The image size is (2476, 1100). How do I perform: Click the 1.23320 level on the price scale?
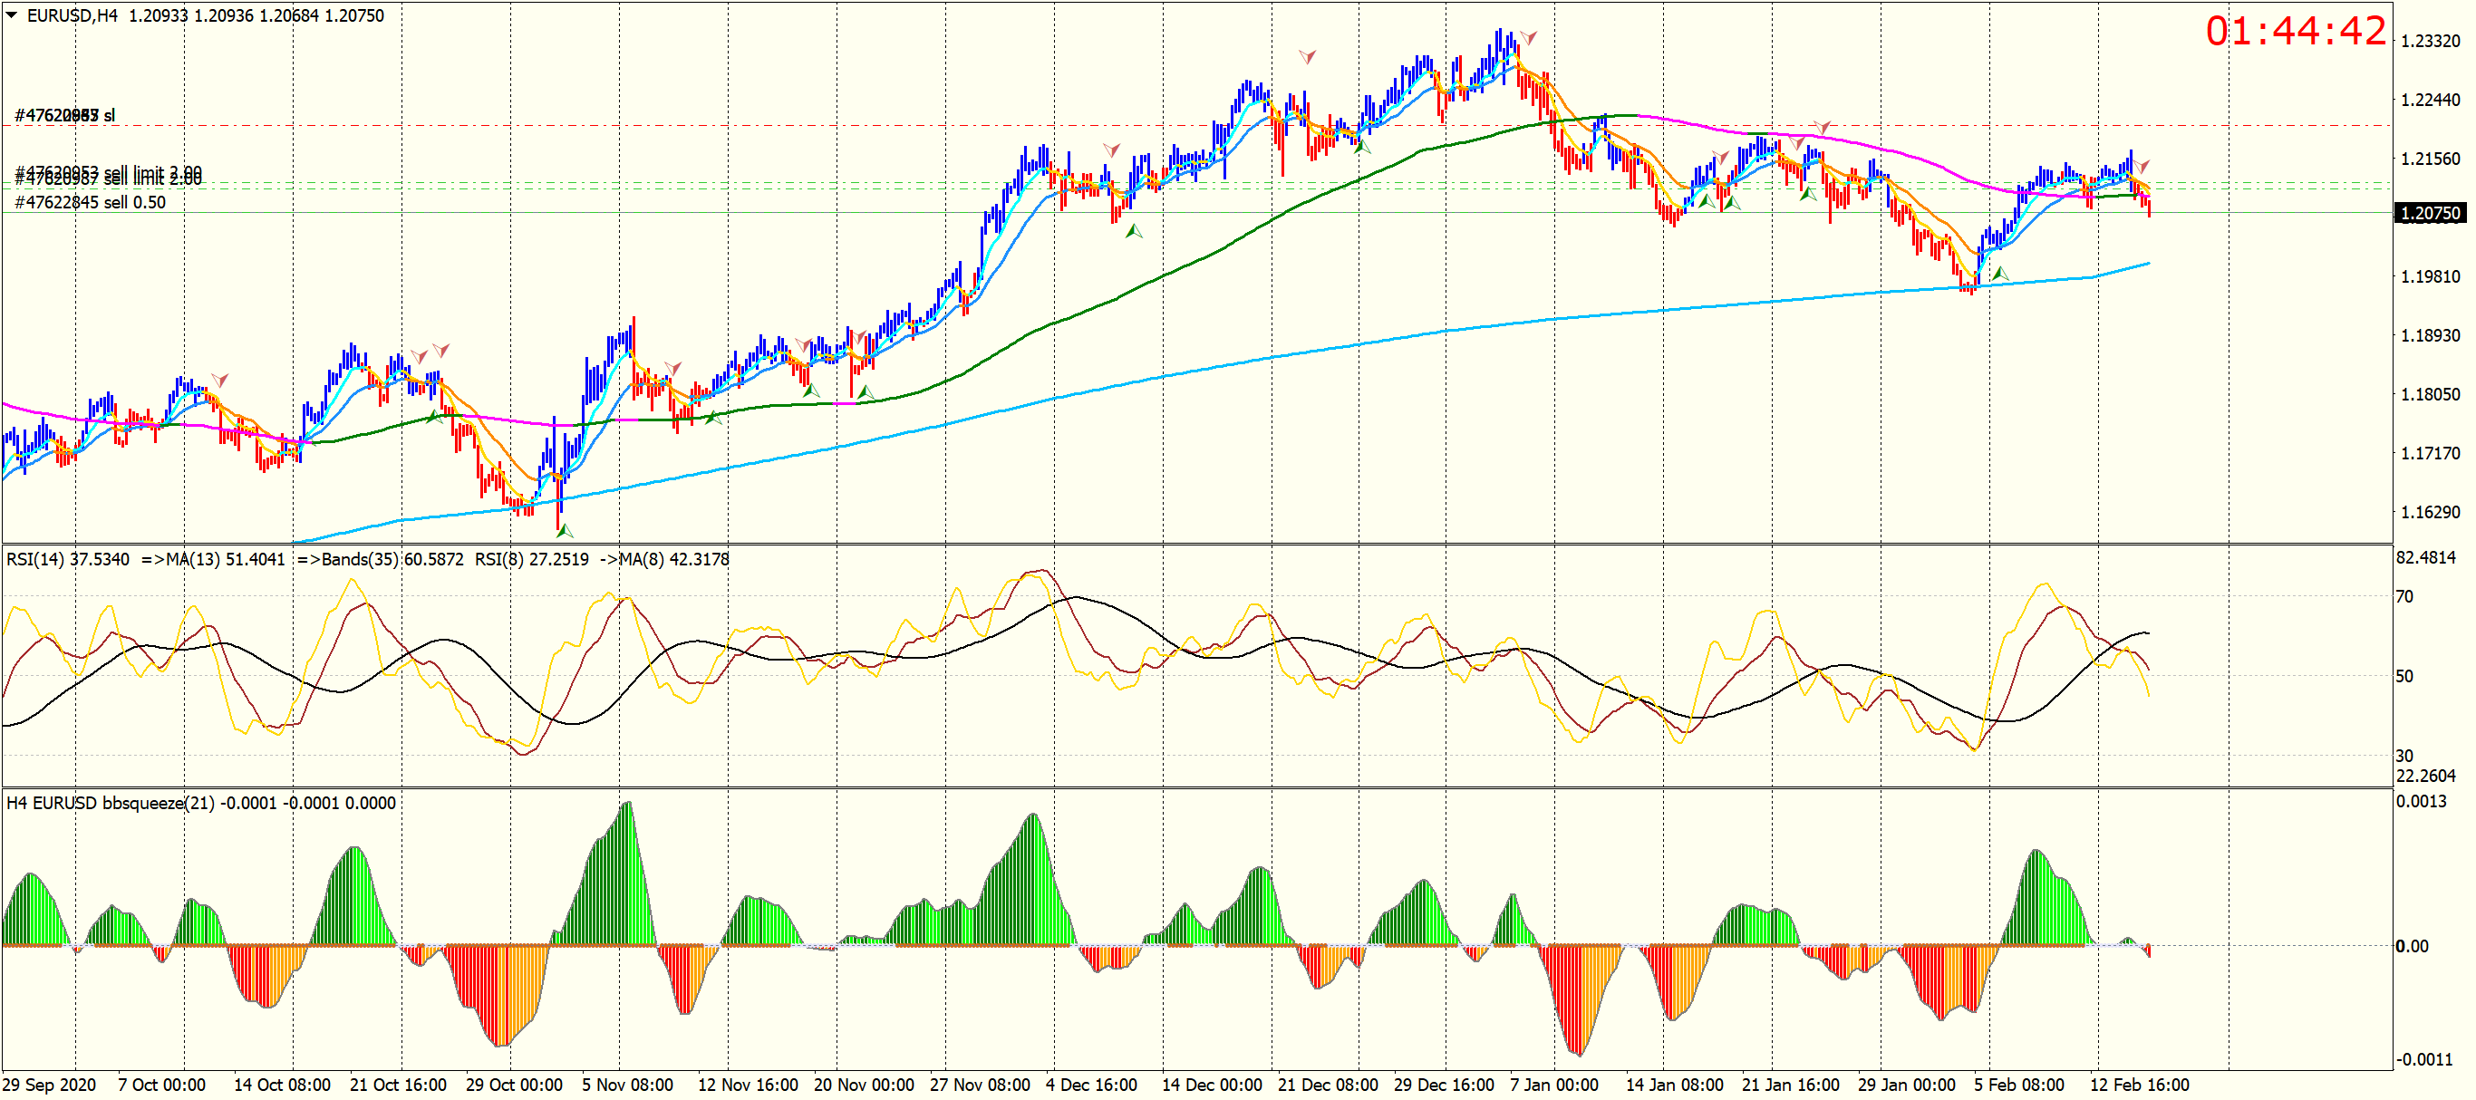(2430, 42)
